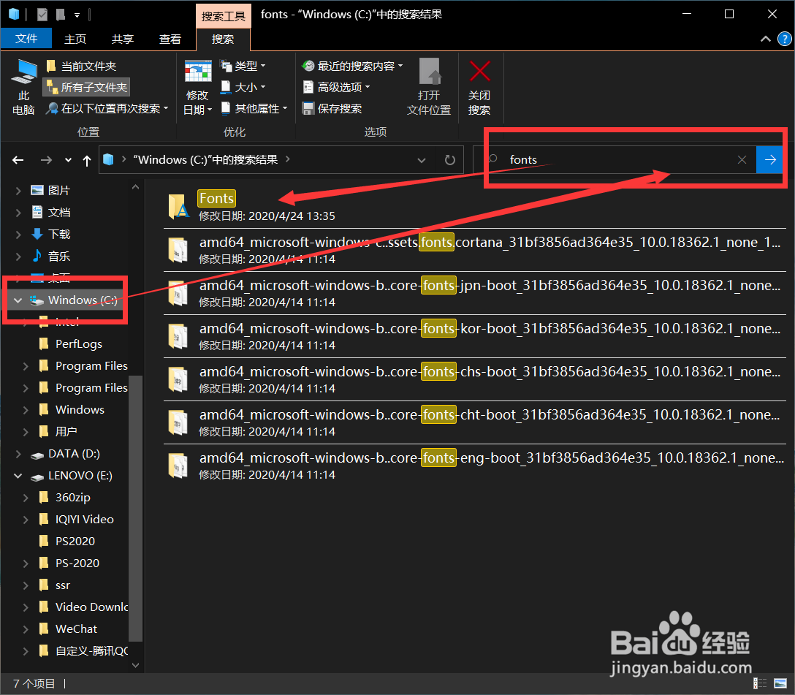Open Recent searches (最近的搜索内容) dropdown
Image resolution: width=795 pixels, height=695 pixels.
pyautogui.click(x=352, y=66)
